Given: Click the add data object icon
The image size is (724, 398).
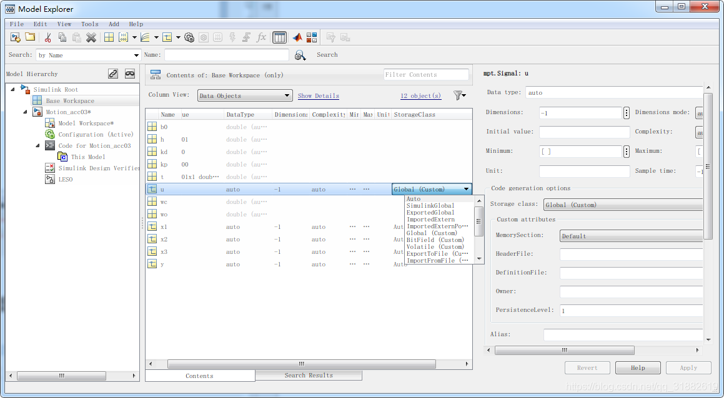Looking at the screenshot, I should click(167, 37).
